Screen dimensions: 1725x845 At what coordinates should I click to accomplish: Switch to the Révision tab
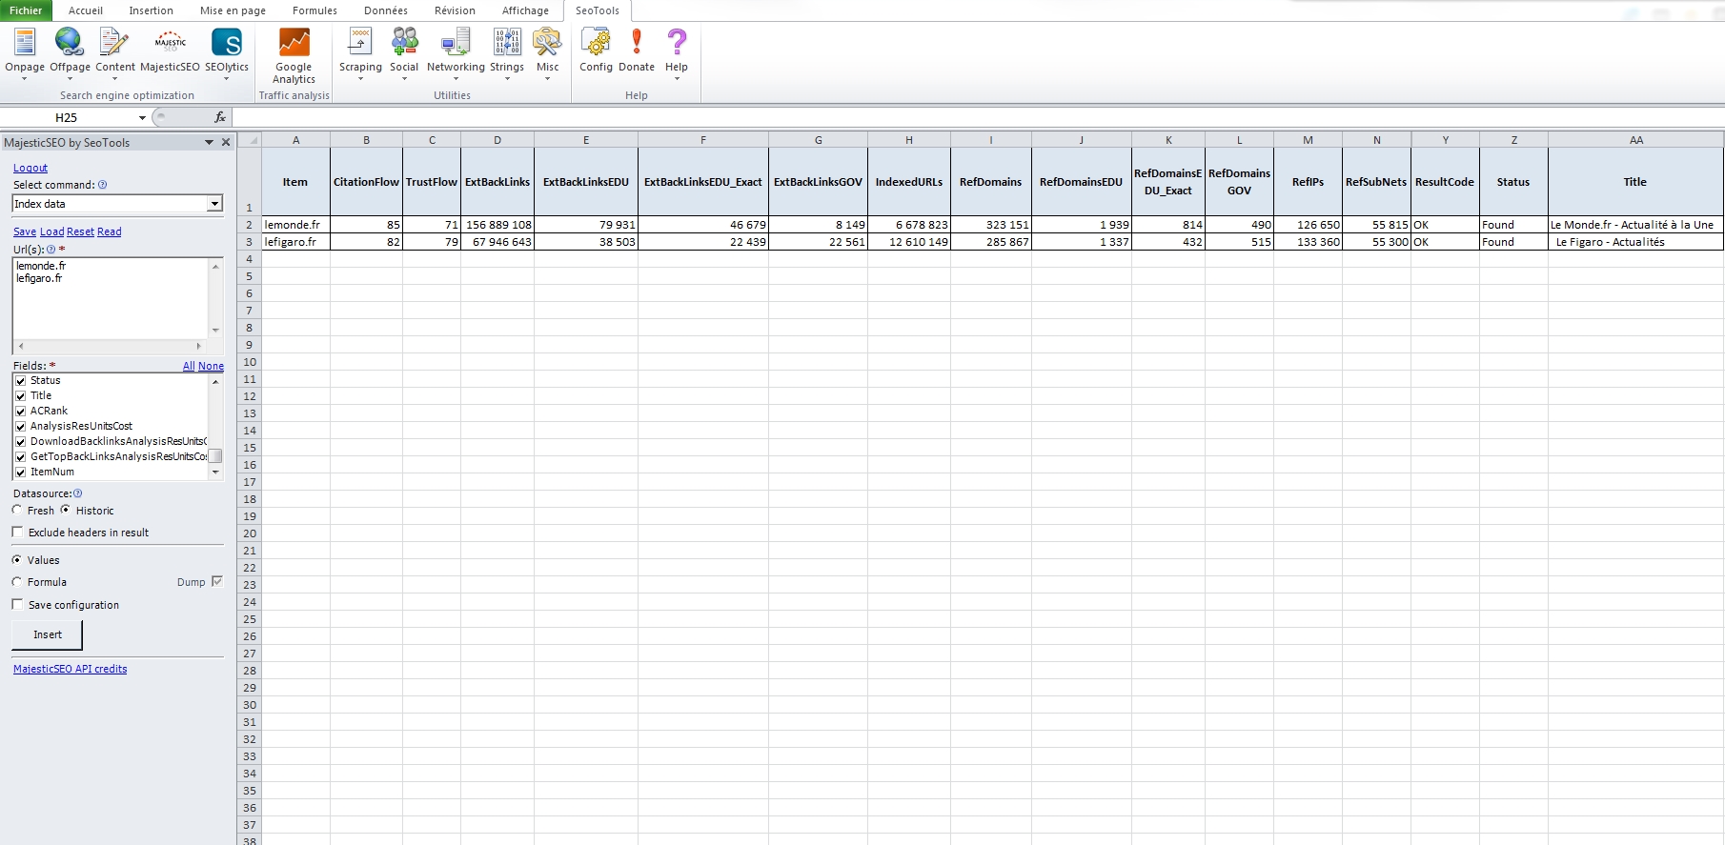coord(455,10)
